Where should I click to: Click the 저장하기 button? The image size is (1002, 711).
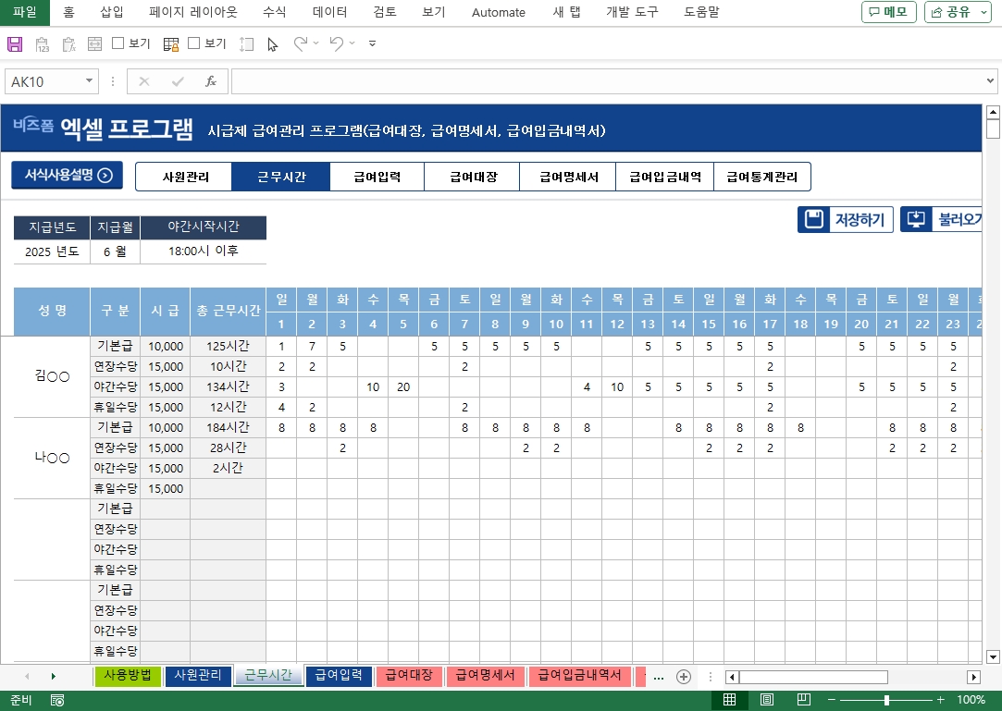coord(845,219)
